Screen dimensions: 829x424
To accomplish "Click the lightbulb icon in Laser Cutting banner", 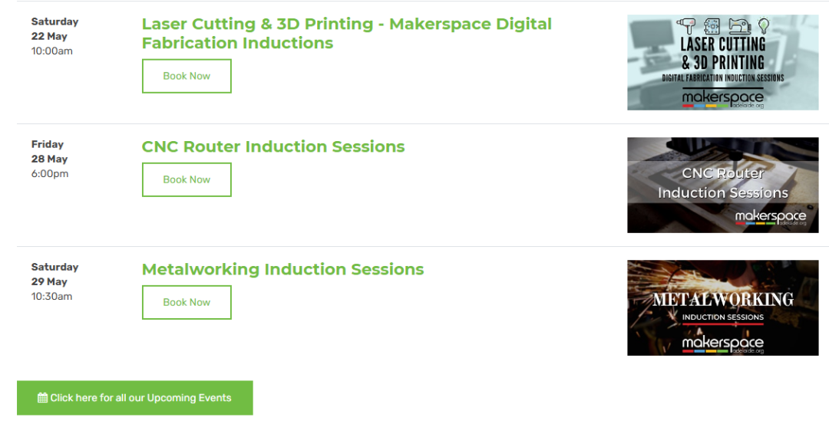I will 764,26.
